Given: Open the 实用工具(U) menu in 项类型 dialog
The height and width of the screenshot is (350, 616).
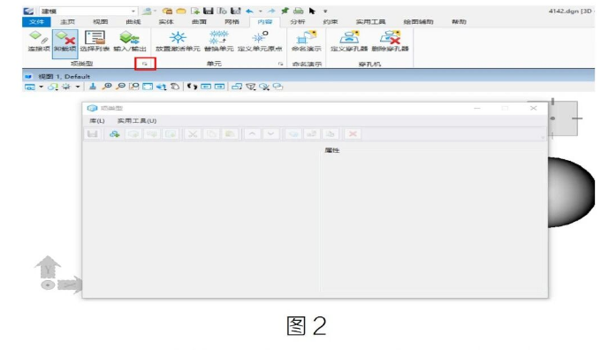Looking at the screenshot, I should (137, 121).
